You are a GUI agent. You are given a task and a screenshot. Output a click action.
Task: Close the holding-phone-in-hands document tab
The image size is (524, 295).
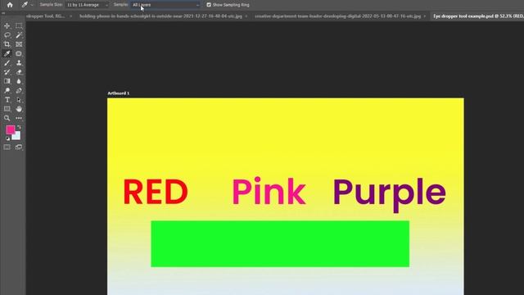(x=246, y=16)
